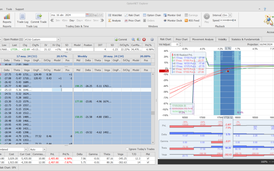Advance 45 minutes with 45m+

coord(88,21)
